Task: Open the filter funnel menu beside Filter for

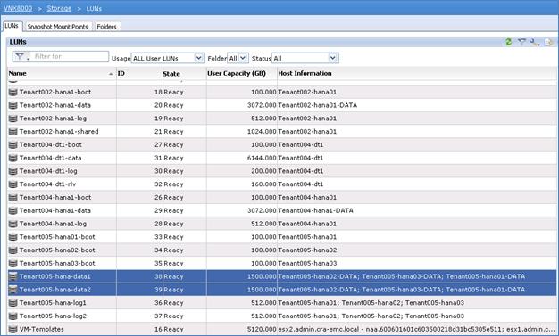Action: pos(21,56)
